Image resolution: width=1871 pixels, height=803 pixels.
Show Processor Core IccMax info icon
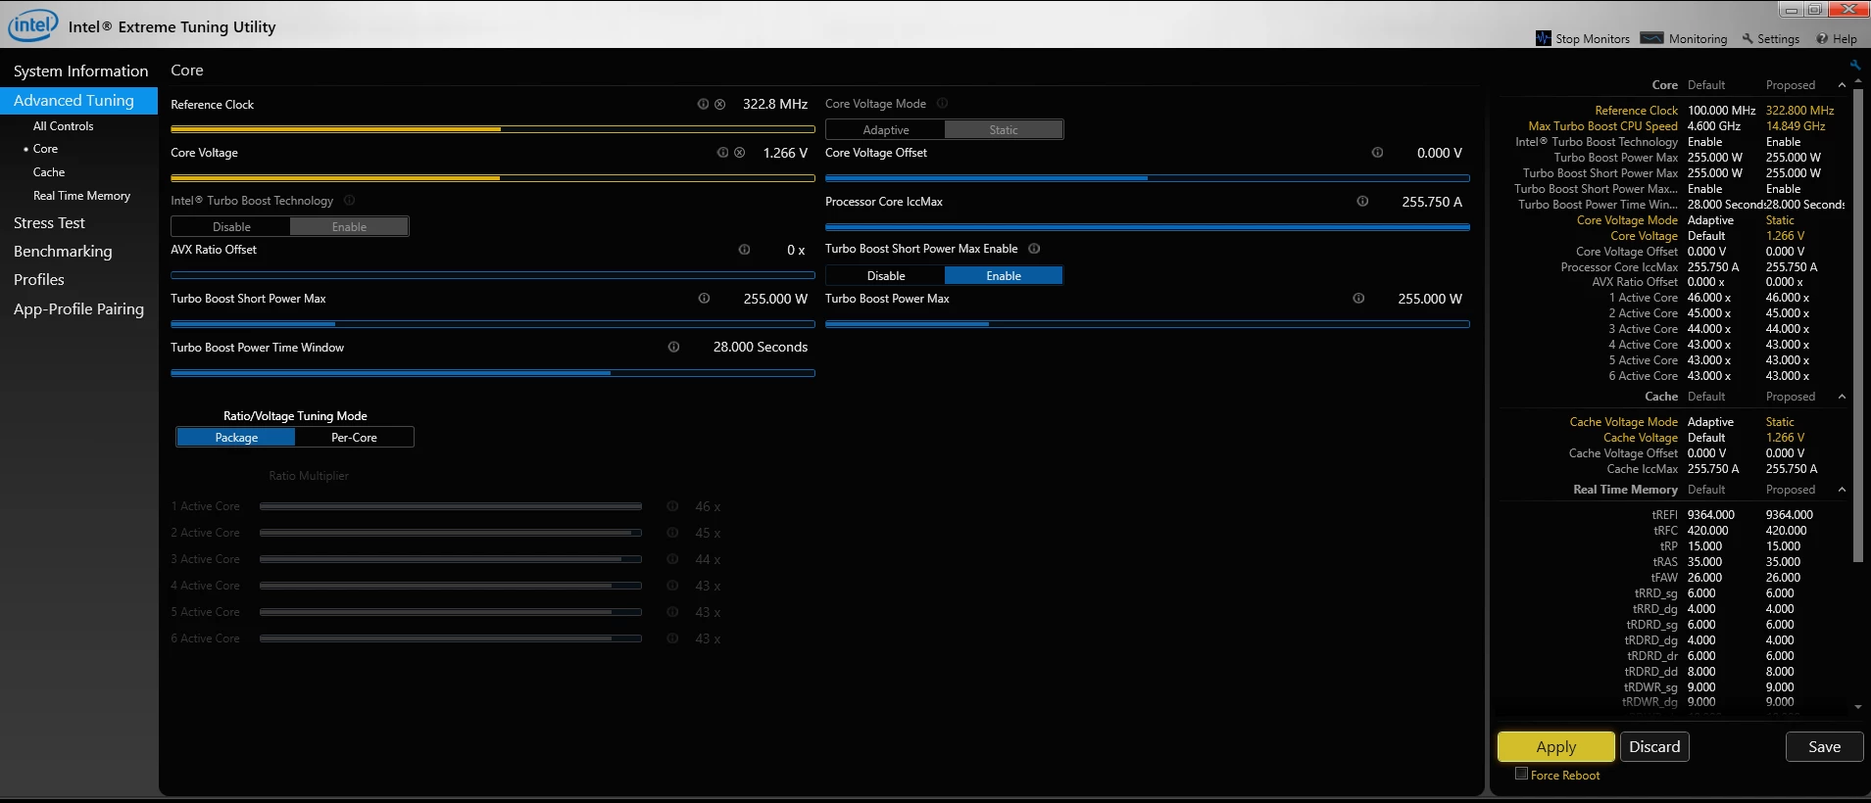point(1362,202)
